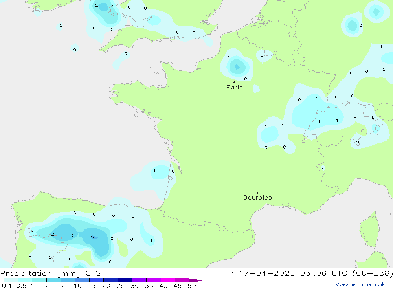Click the Paris city label
Viewport: 393px width, 288px height.
[x=234, y=87]
